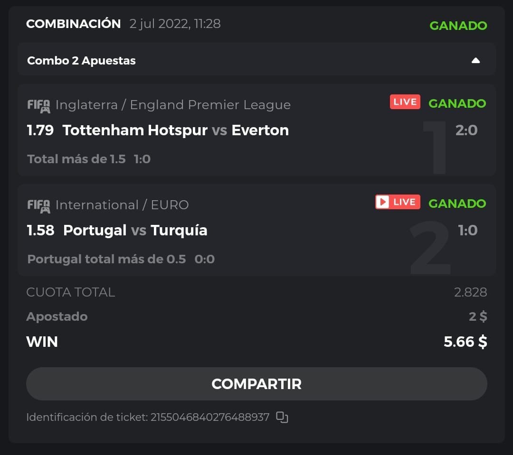Select the International / EURO league label
The height and width of the screenshot is (455, 513).
pos(122,205)
